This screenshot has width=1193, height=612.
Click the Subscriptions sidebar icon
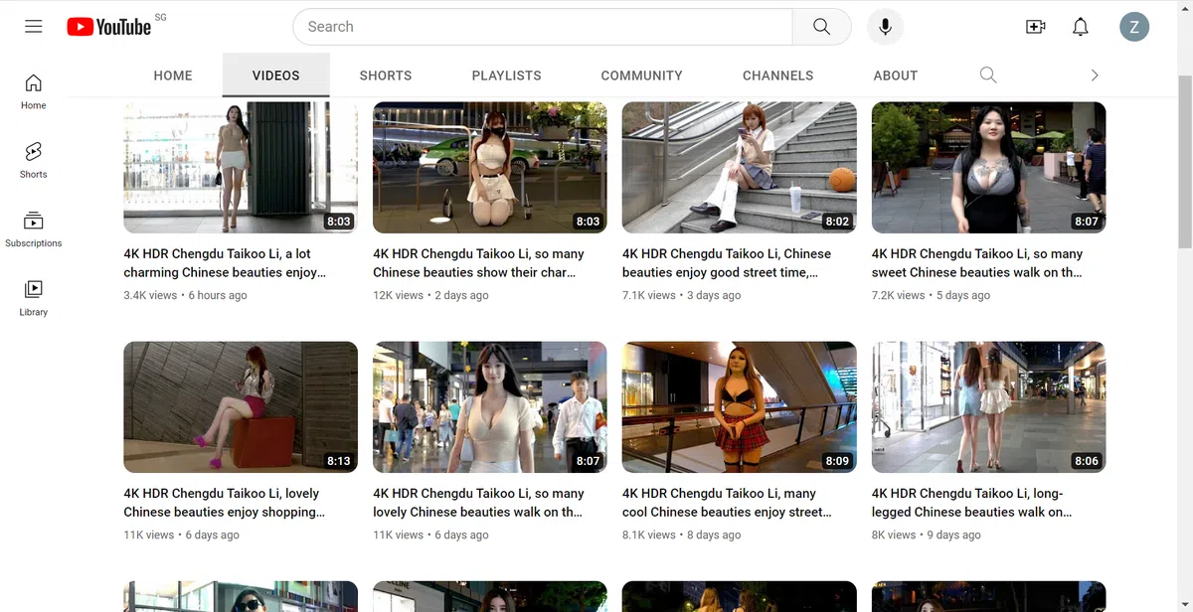pos(33,227)
